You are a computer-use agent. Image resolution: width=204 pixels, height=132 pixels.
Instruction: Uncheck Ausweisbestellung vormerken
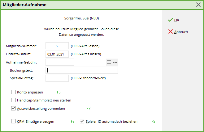pyautogui.click(x=13, y=108)
